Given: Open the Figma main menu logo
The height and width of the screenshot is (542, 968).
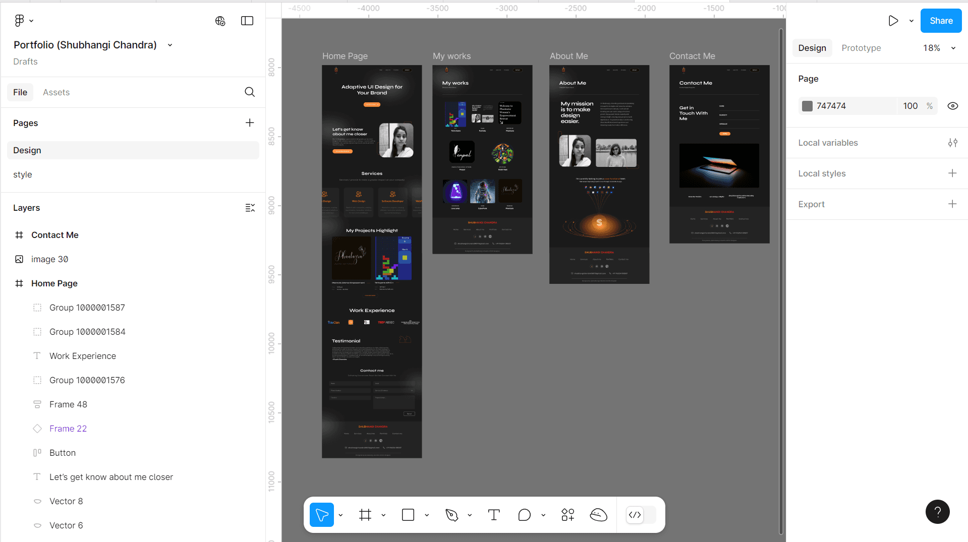Looking at the screenshot, I should (19, 21).
